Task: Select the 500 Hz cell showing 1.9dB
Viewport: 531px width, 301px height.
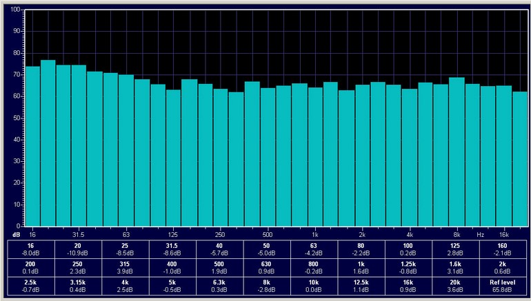Action: pyautogui.click(x=219, y=267)
